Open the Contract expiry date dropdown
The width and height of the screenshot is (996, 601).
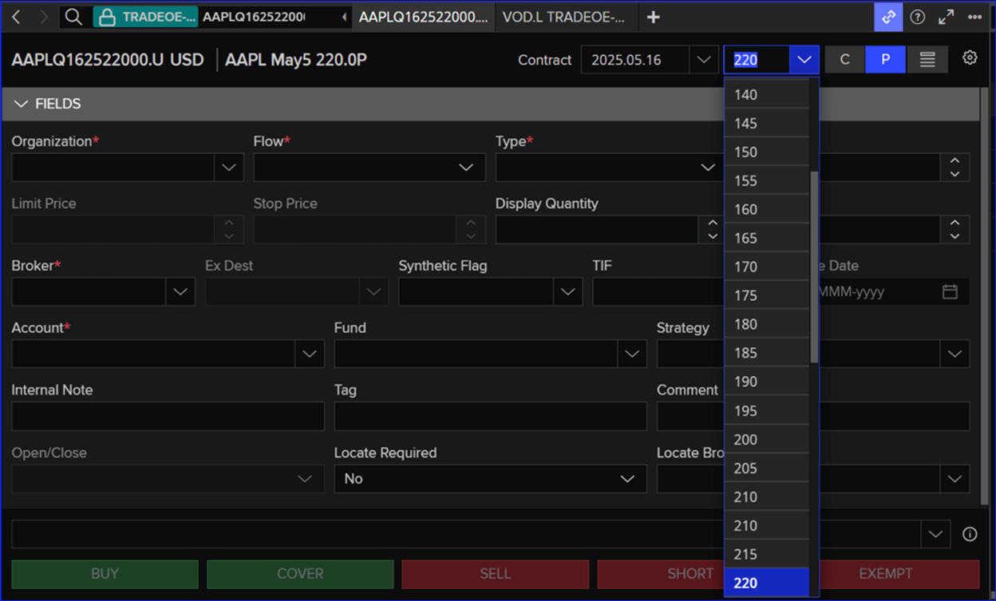[x=703, y=59]
